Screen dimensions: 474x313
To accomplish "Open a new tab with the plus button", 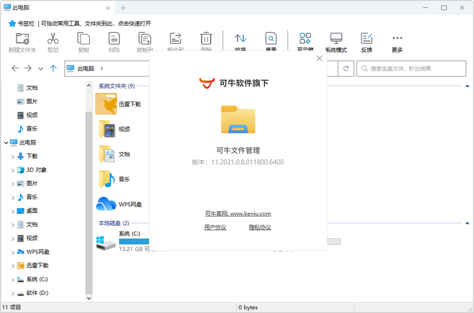I will click(x=123, y=8).
